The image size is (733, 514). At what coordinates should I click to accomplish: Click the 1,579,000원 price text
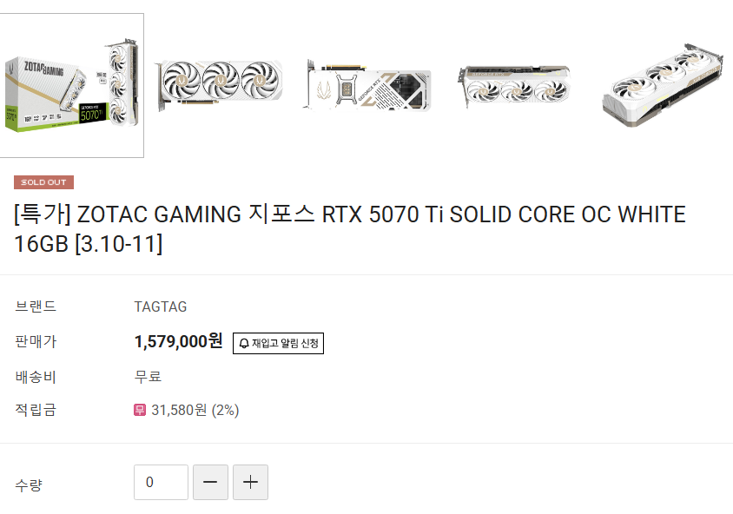[x=179, y=341]
